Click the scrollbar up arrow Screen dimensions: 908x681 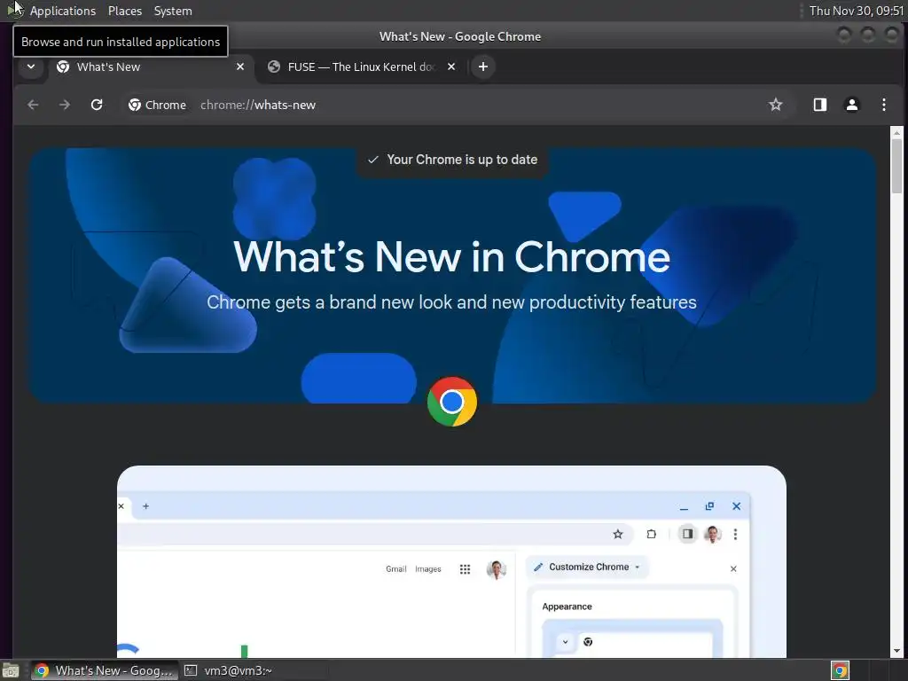pyautogui.click(x=896, y=133)
